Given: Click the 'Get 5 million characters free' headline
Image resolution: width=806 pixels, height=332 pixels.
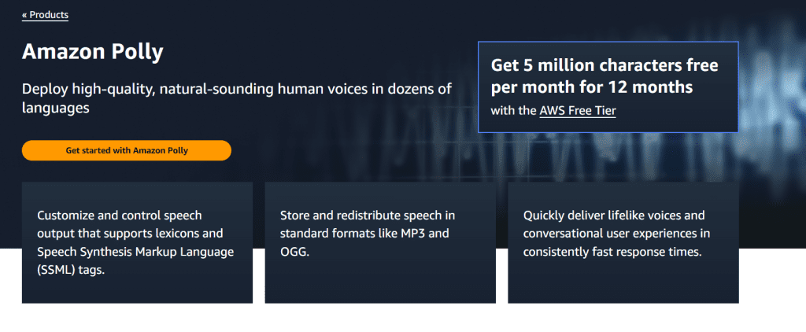Looking at the screenshot, I should 604,65.
